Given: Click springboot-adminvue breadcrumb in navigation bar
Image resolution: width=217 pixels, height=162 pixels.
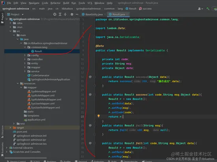Looking at the screenshot, I should coord(16,9).
